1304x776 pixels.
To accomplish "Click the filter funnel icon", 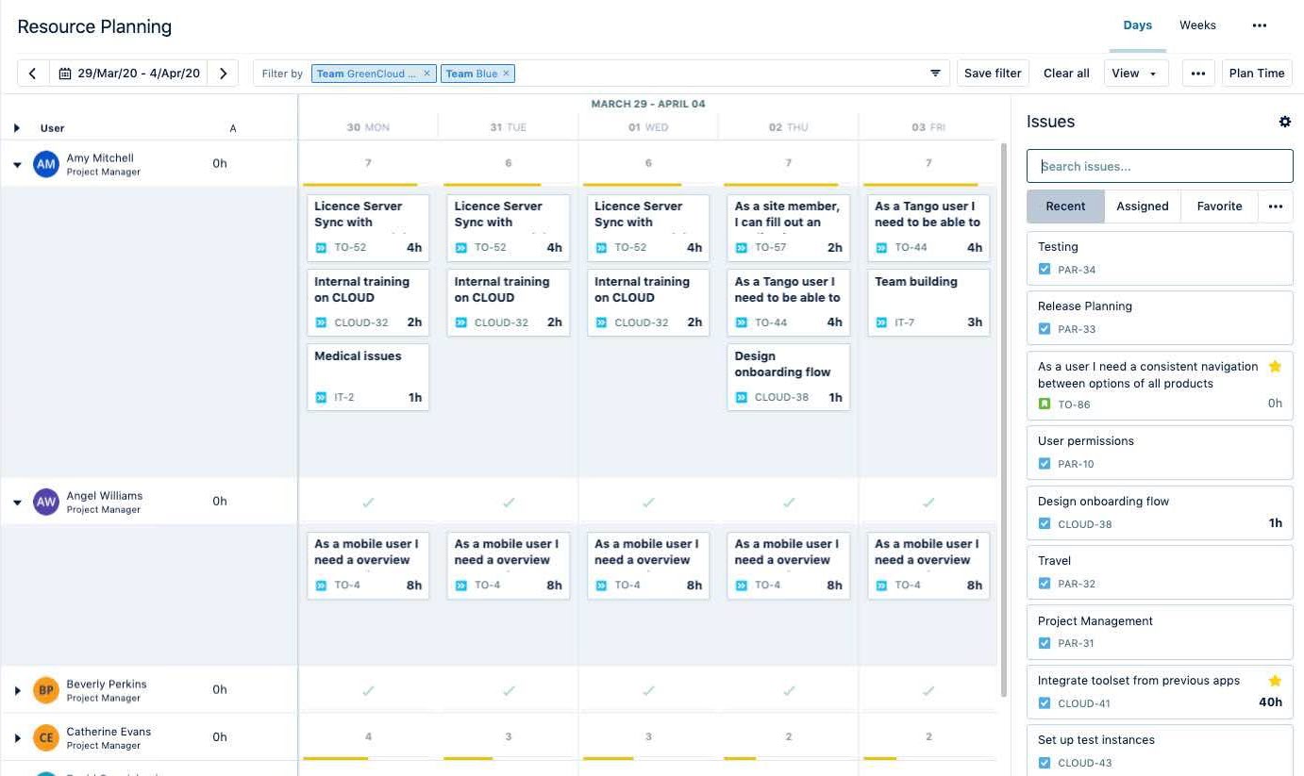I will pos(935,73).
